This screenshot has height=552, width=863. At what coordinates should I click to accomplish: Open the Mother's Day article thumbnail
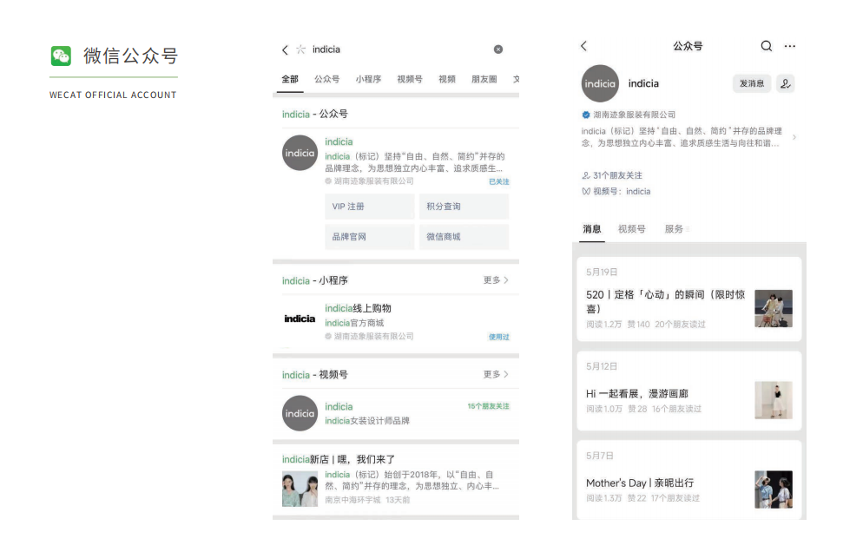[774, 490]
